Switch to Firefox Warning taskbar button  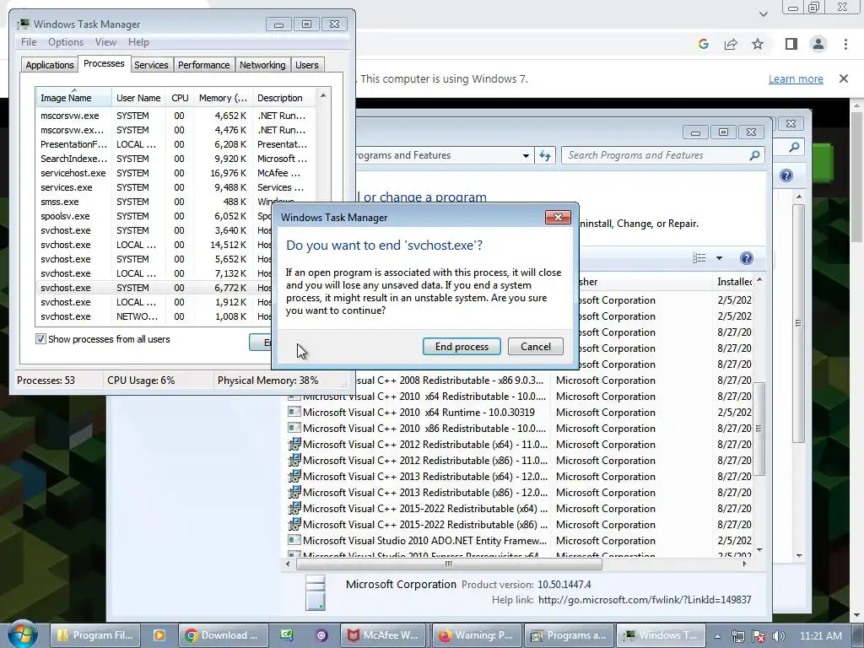(x=476, y=635)
